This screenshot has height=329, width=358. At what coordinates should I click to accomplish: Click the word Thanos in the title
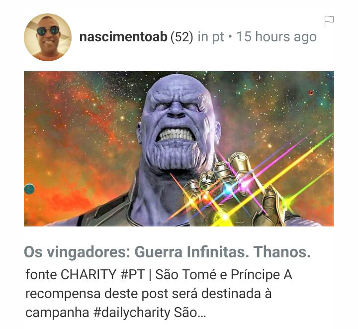coord(282,252)
